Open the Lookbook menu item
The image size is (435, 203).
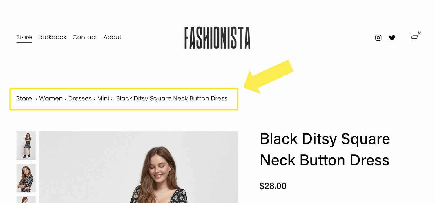pos(52,37)
